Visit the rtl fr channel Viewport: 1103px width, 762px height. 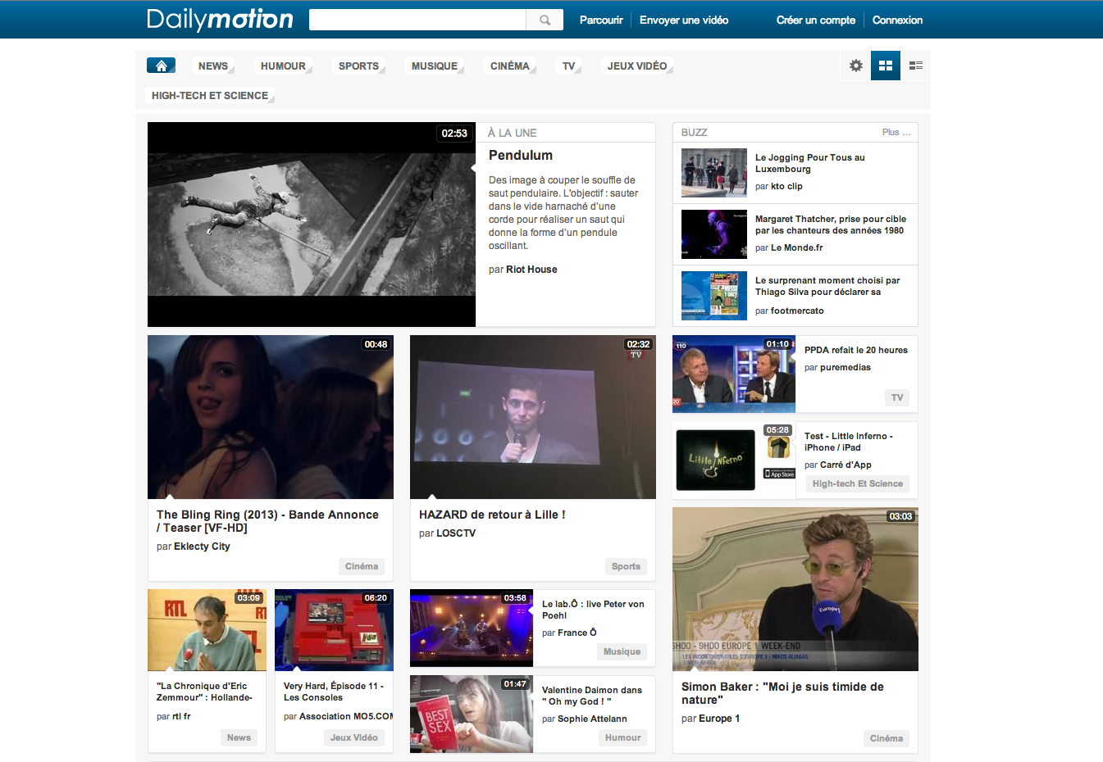click(x=181, y=716)
